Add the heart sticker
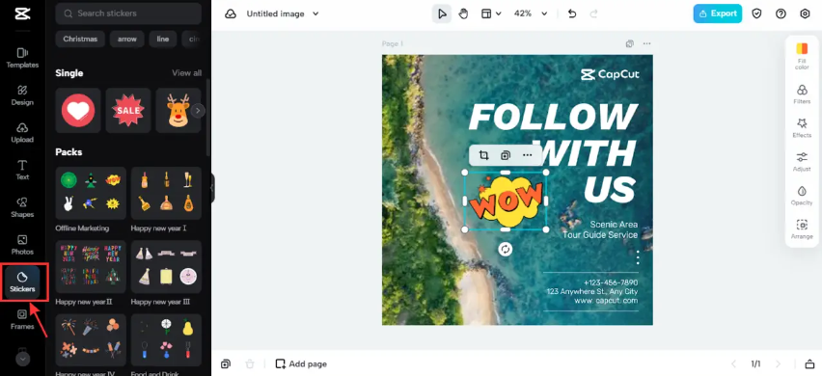This screenshot has height=376, width=822. pyautogui.click(x=78, y=111)
